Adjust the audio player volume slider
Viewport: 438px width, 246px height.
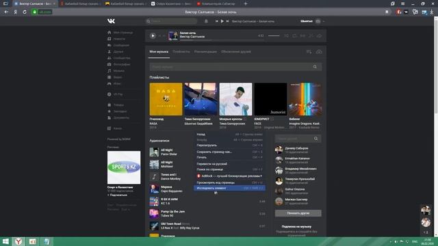pyautogui.click(x=274, y=36)
